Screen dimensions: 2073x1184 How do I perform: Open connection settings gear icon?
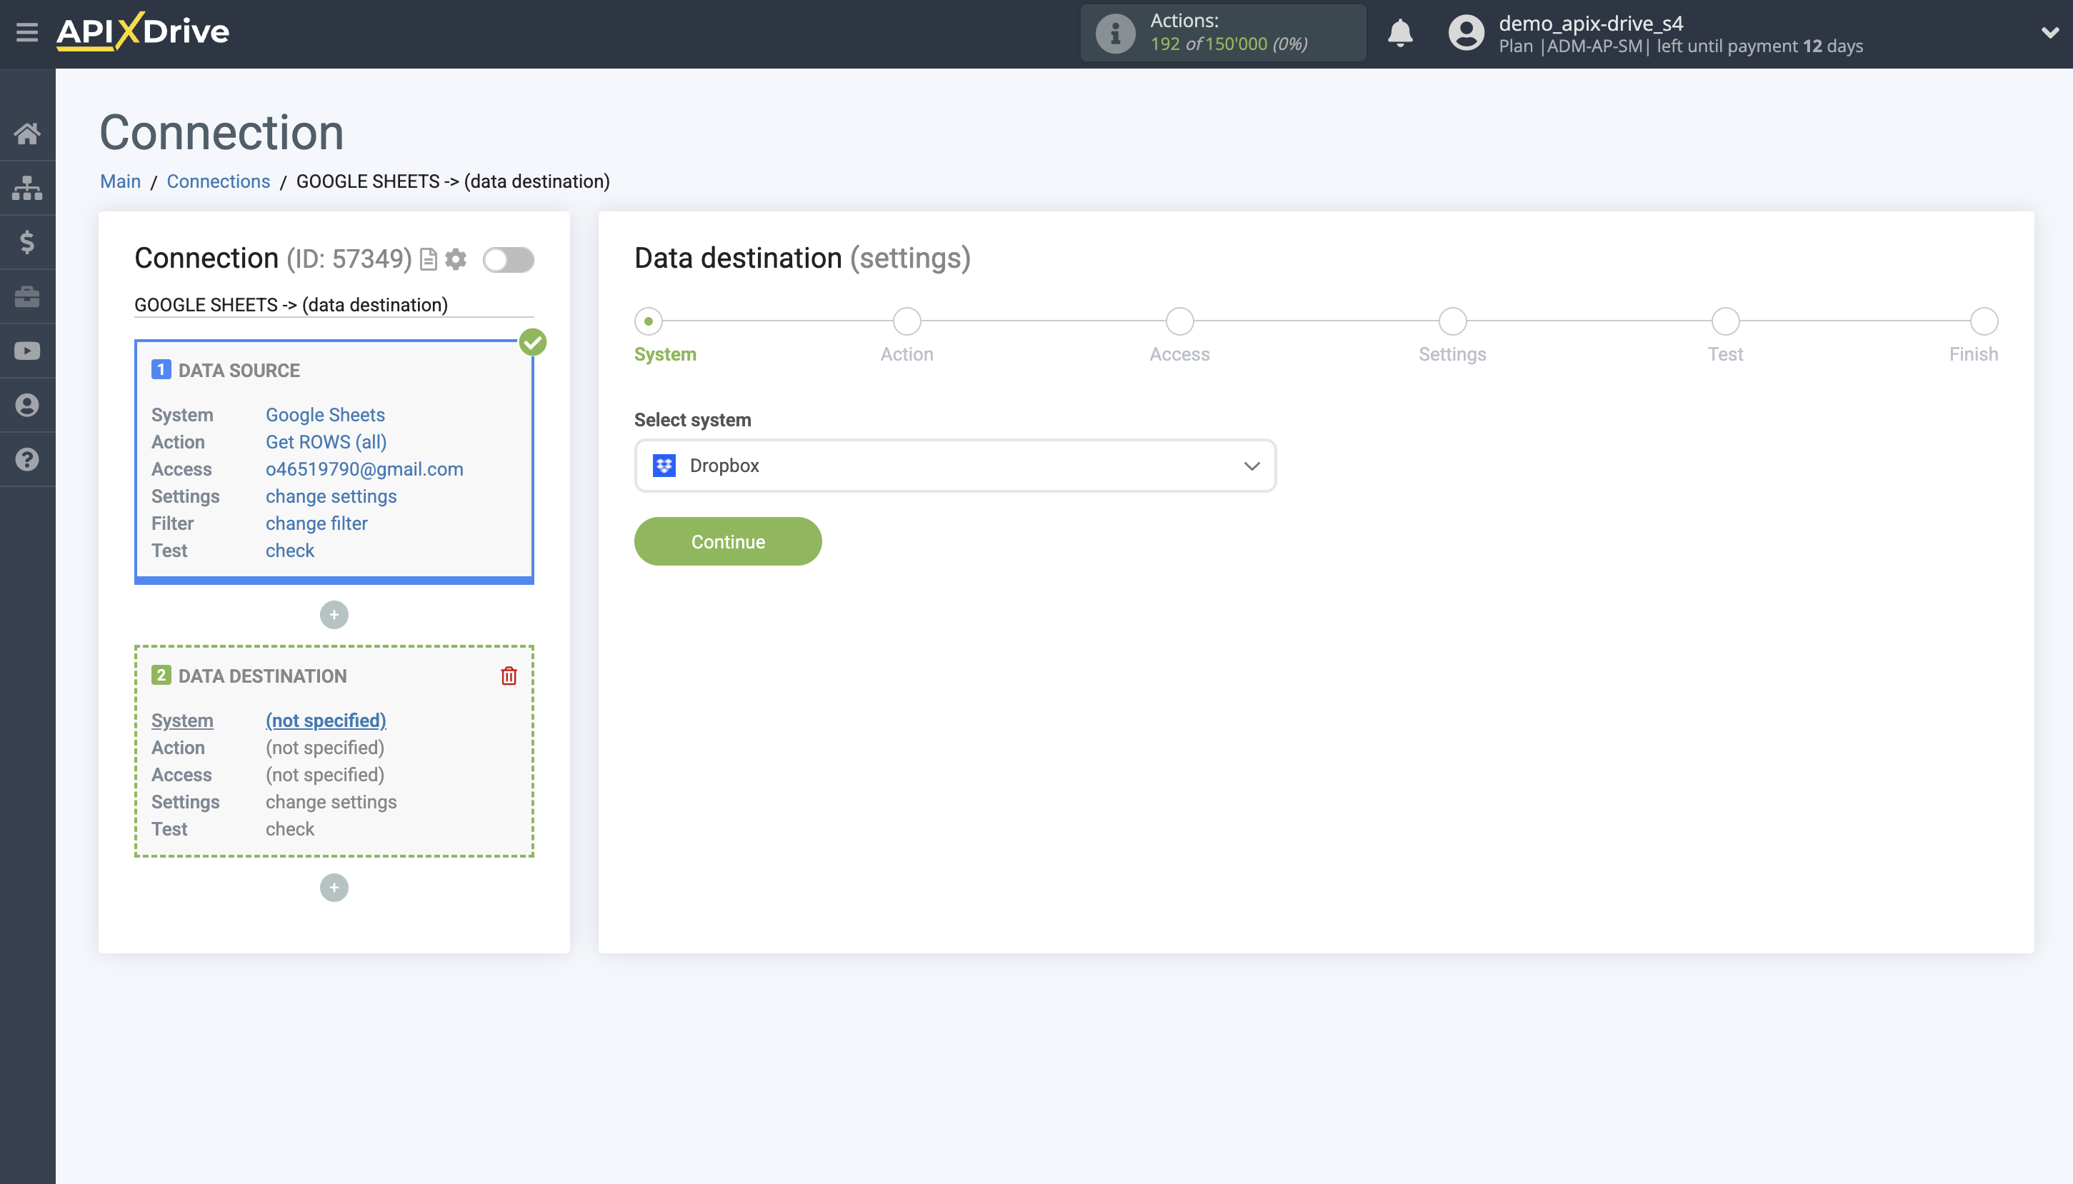456,259
